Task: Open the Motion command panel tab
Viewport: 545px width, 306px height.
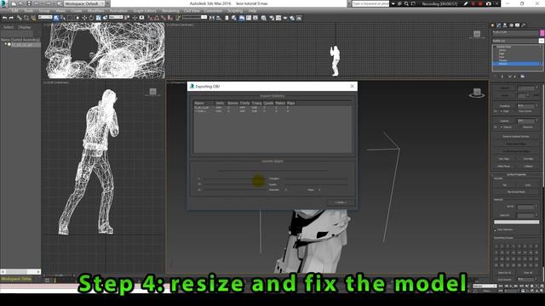Action: tap(511, 25)
